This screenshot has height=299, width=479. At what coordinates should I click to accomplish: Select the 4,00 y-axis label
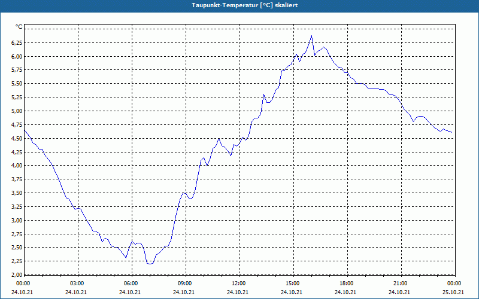(17, 166)
